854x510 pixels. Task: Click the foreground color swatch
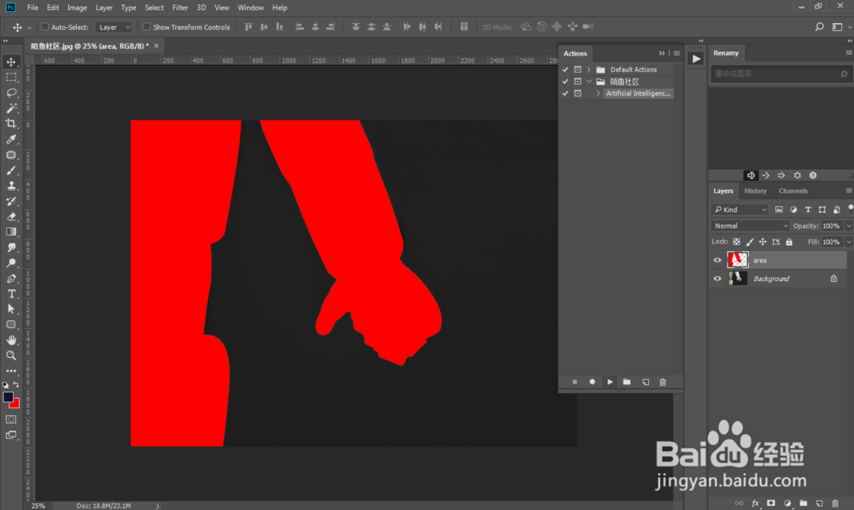tap(7, 397)
